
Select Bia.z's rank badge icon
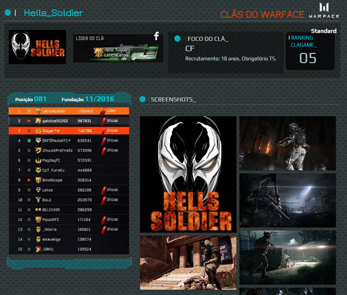38,200
